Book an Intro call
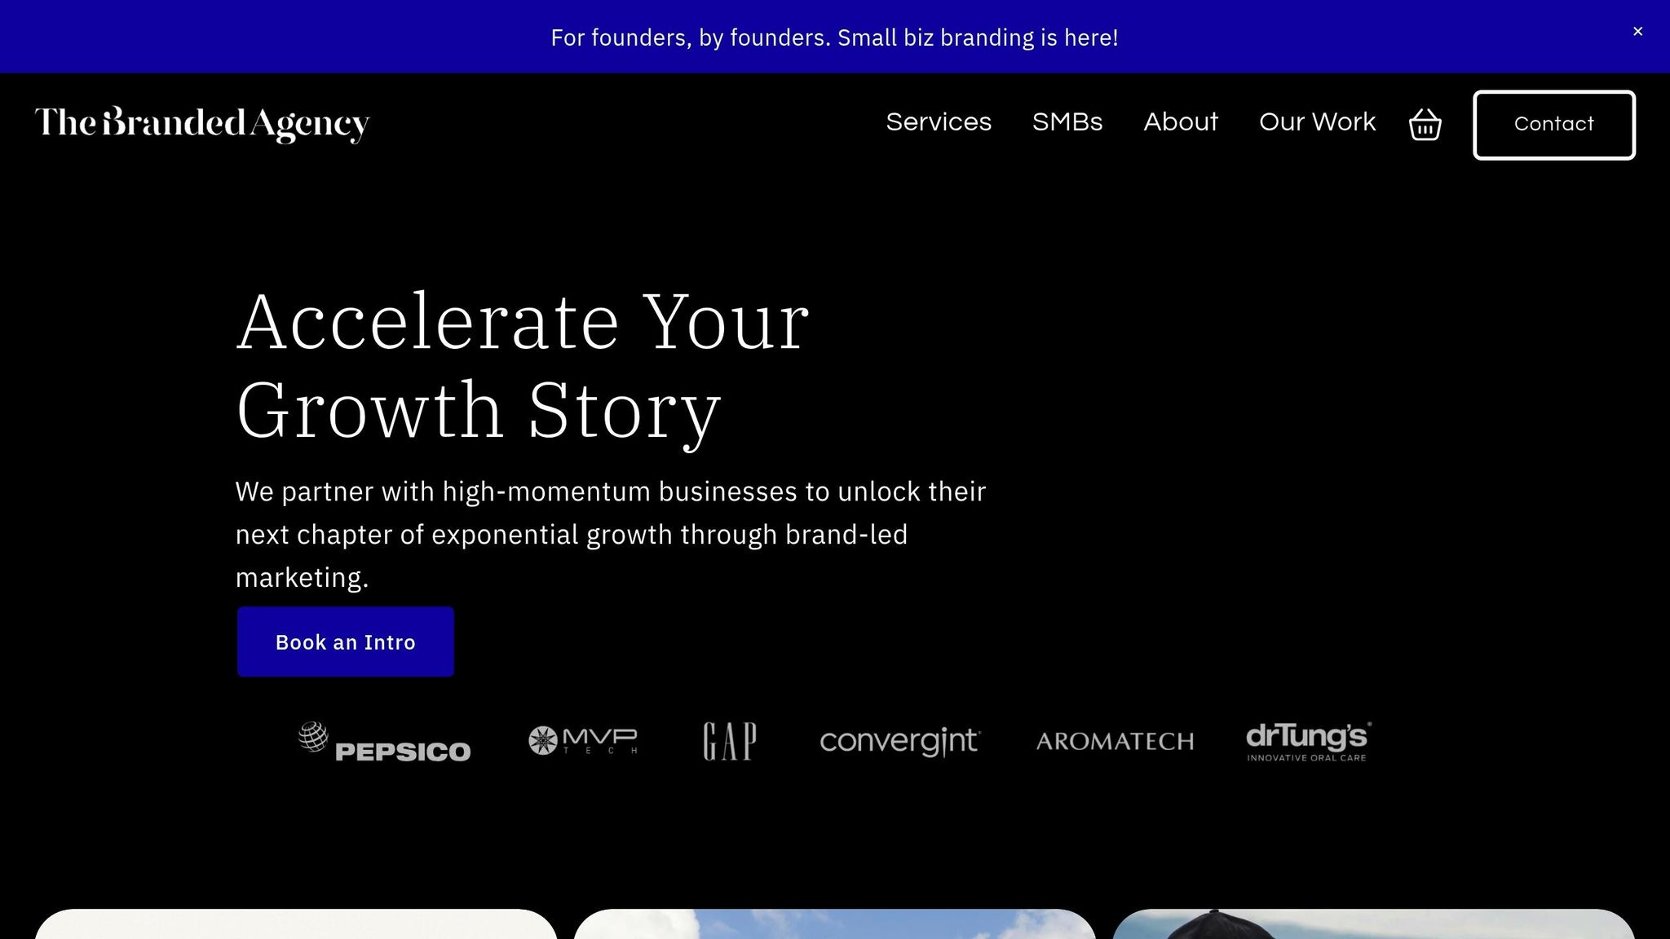 click(x=344, y=641)
